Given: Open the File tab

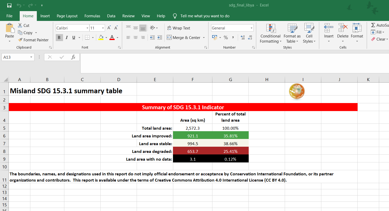Looking at the screenshot, I should (x=10, y=16).
